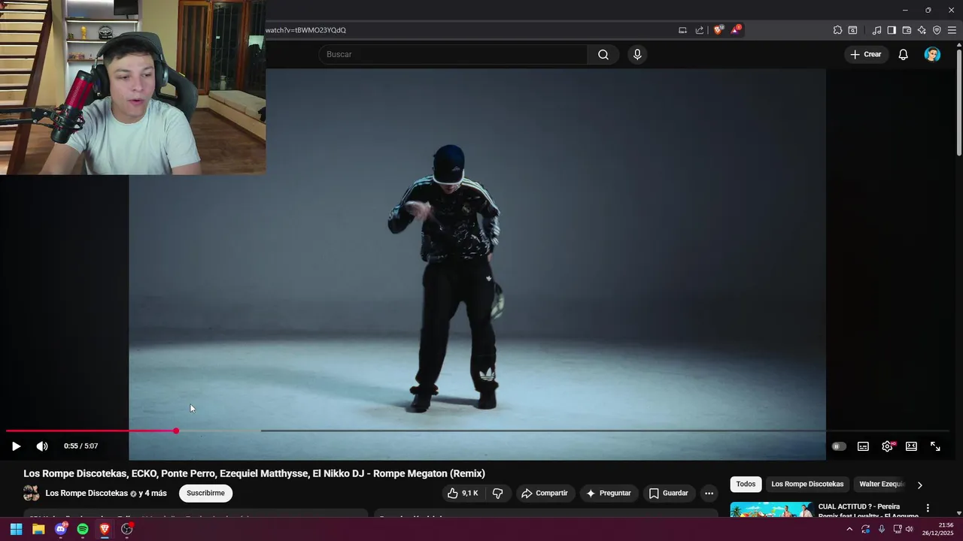The image size is (963, 541).
Task: Open media playlist music note icon
Action: [876, 30]
